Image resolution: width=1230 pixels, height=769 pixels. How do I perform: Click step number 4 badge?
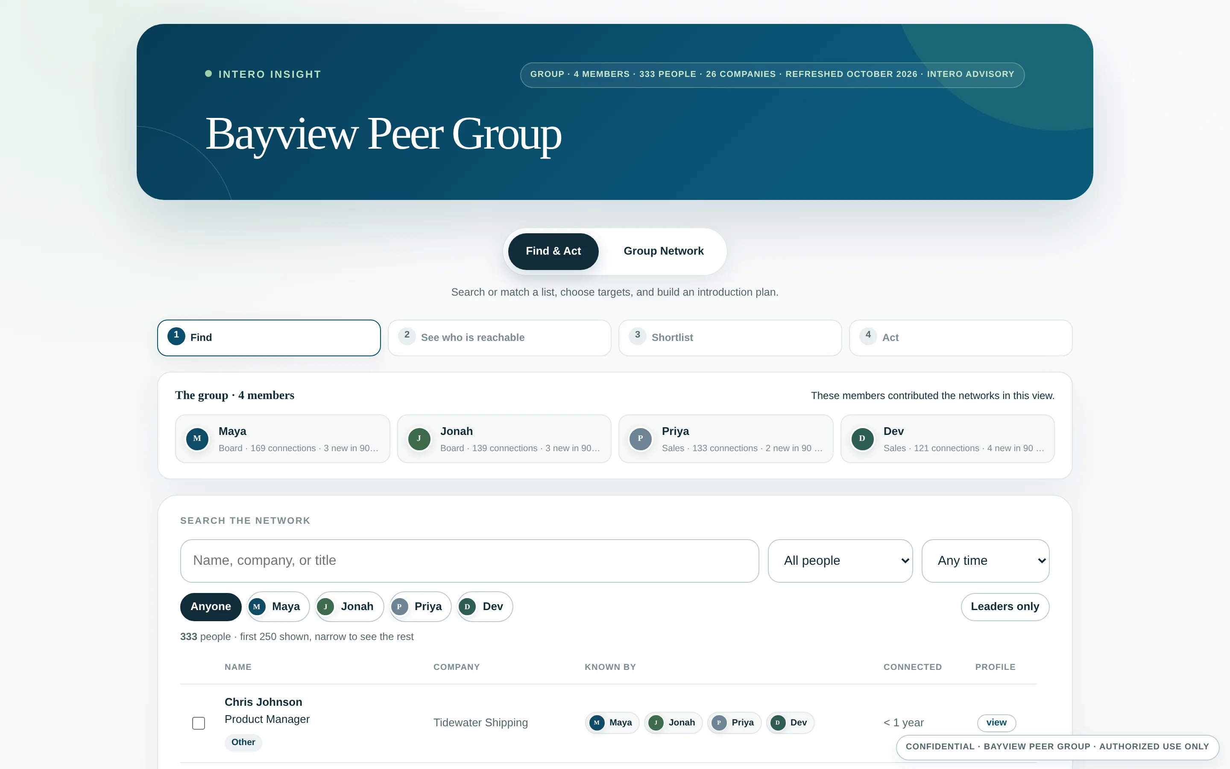click(x=868, y=335)
